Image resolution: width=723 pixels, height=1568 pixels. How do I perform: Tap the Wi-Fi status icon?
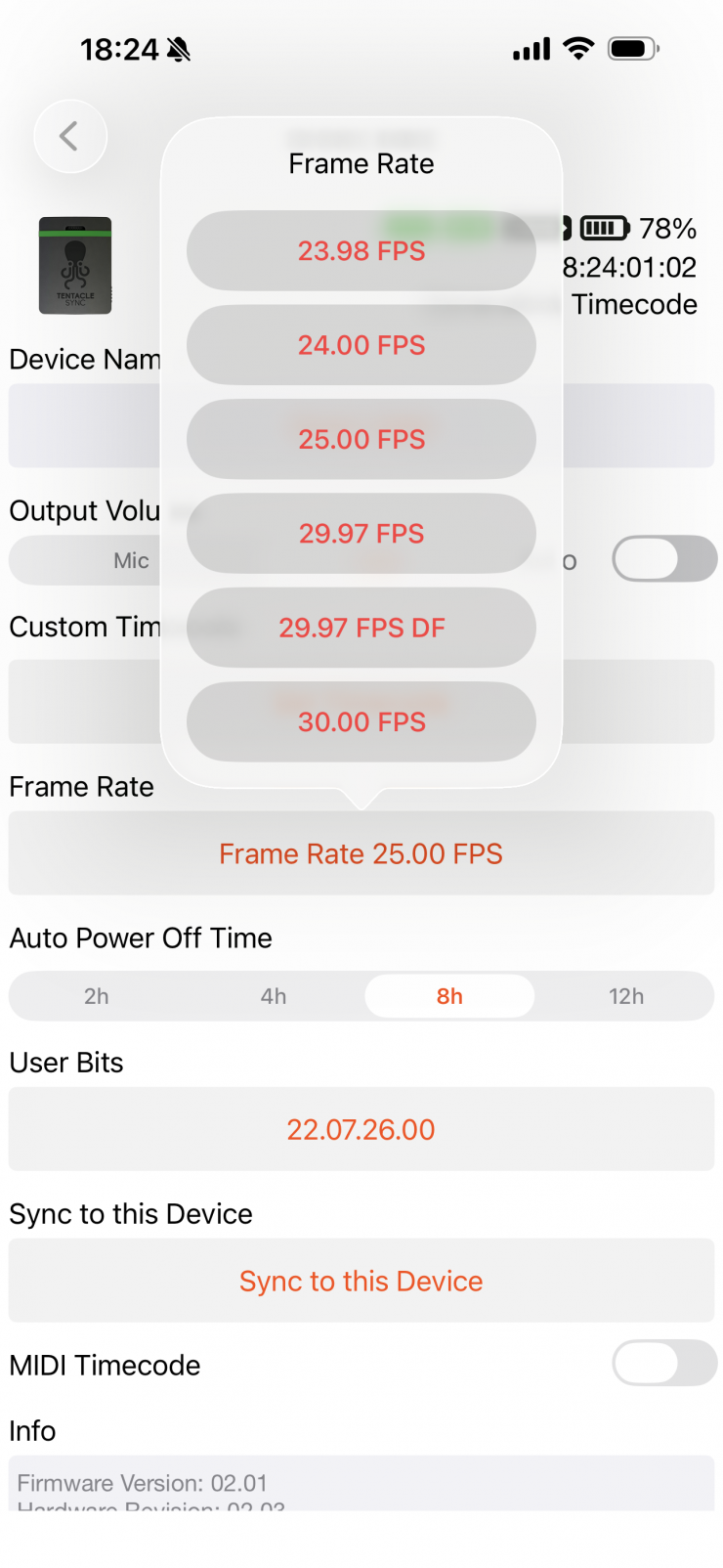click(x=579, y=48)
